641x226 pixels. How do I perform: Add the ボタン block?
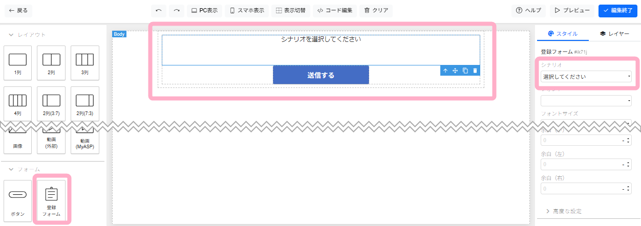17,199
